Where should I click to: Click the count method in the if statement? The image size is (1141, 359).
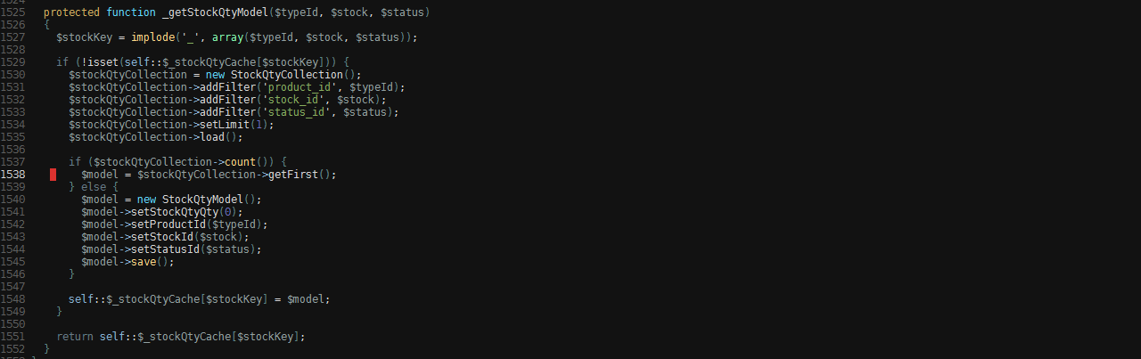click(x=239, y=162)
